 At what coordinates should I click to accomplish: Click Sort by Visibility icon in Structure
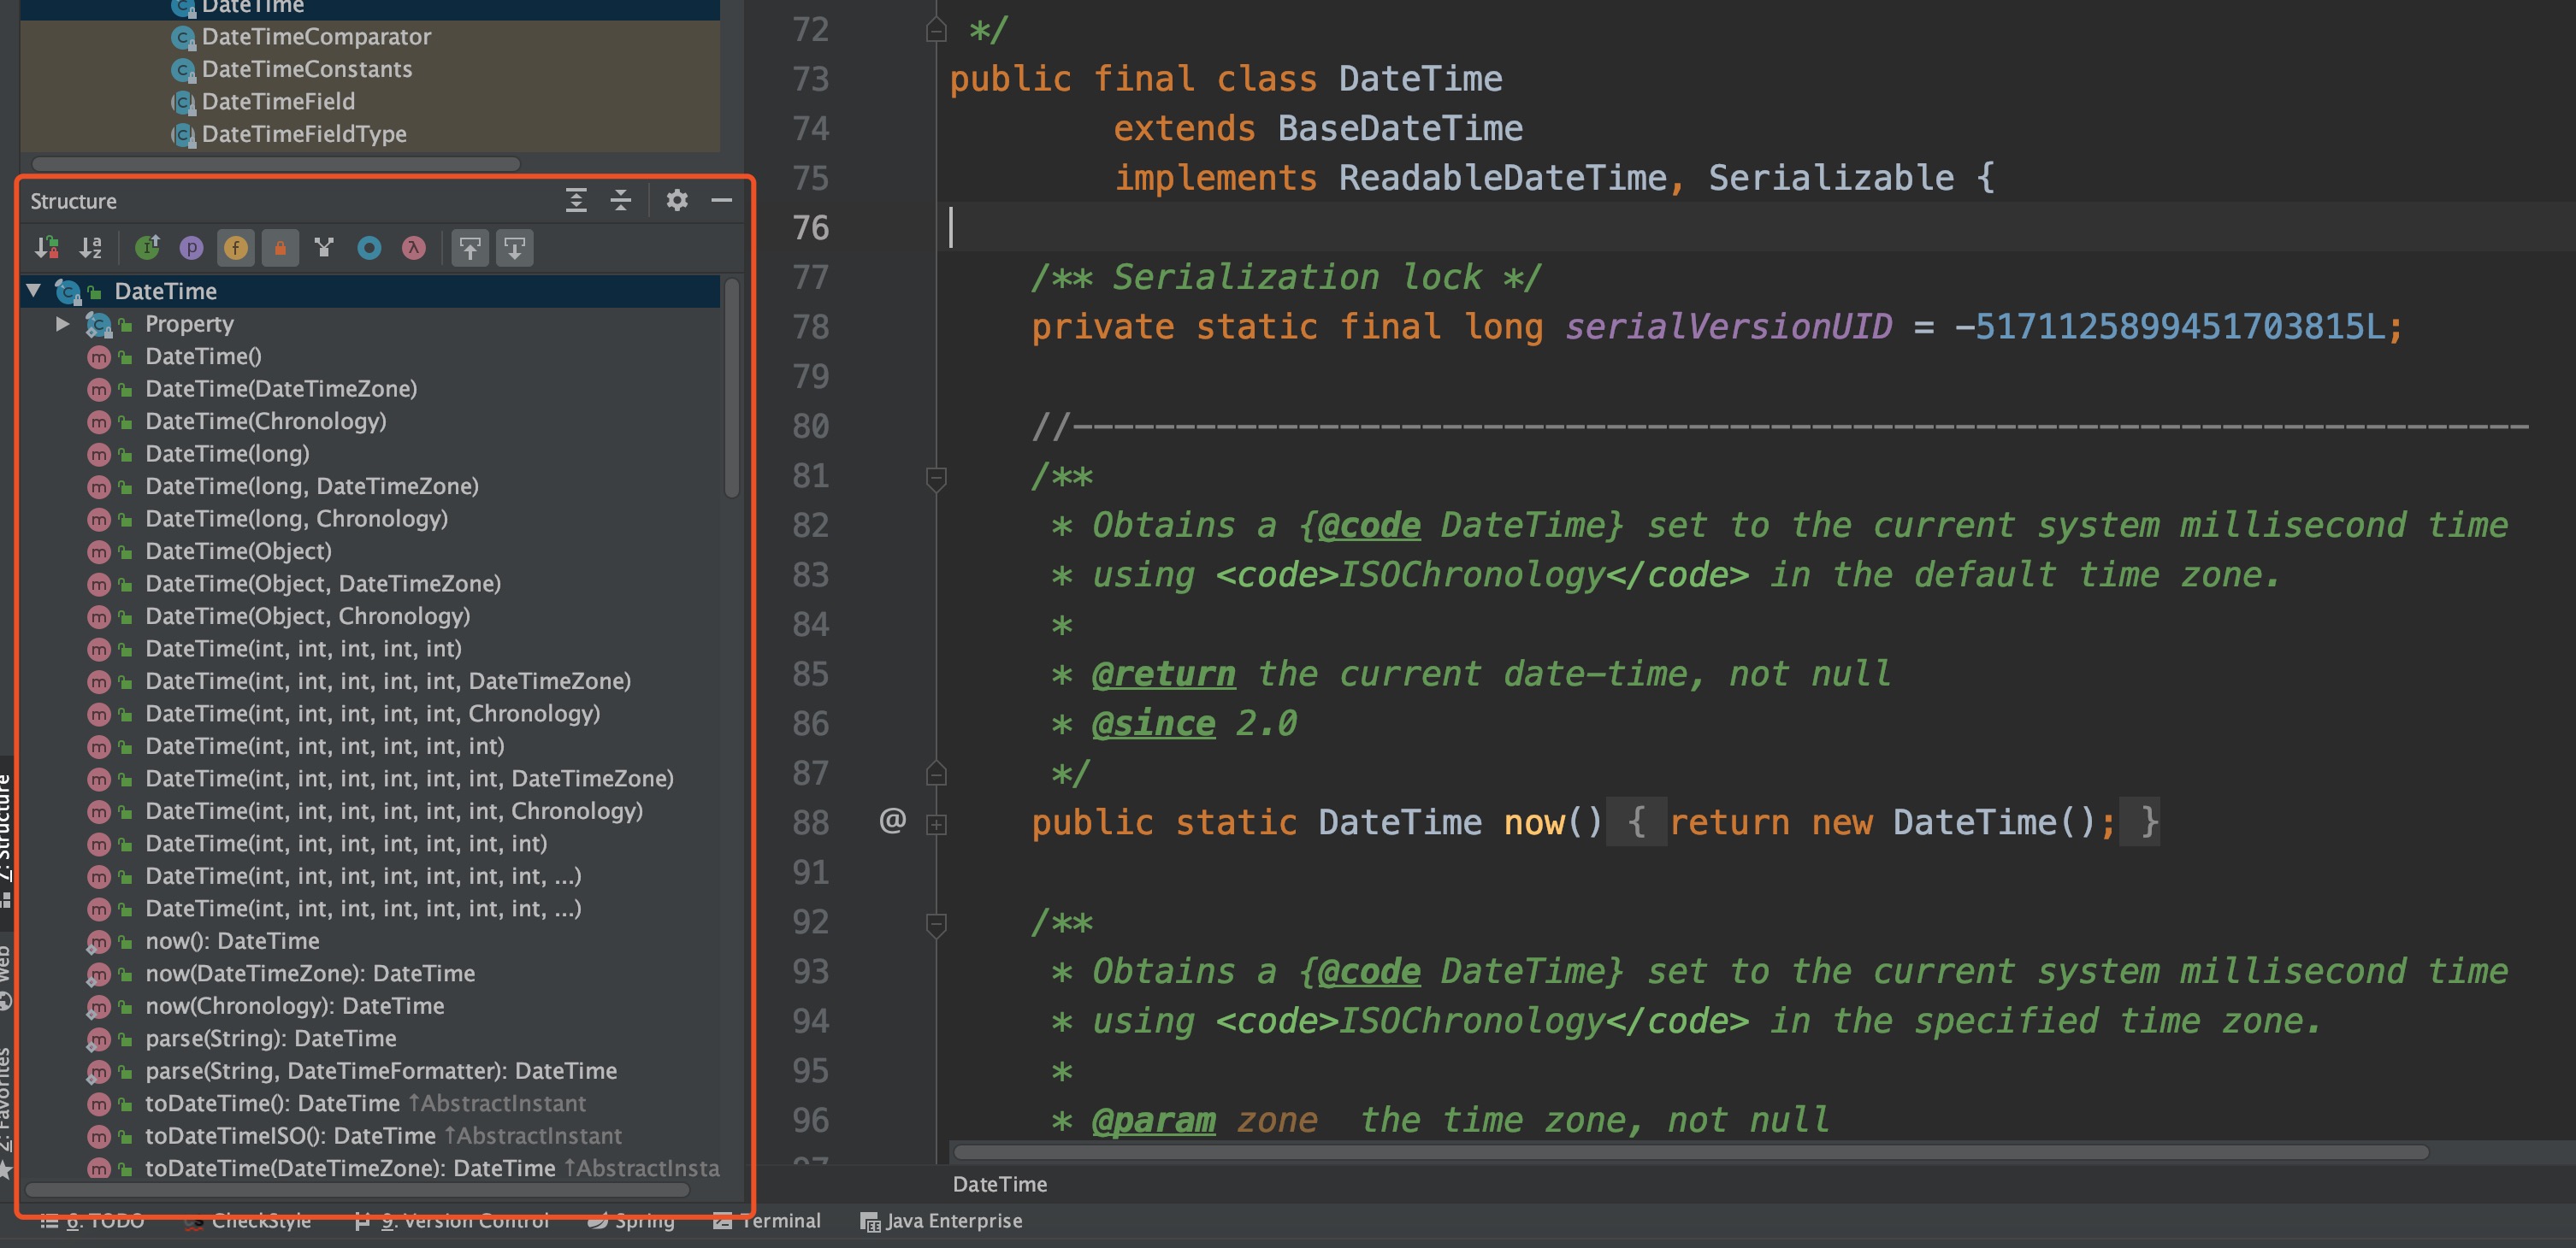pos(46,248)
